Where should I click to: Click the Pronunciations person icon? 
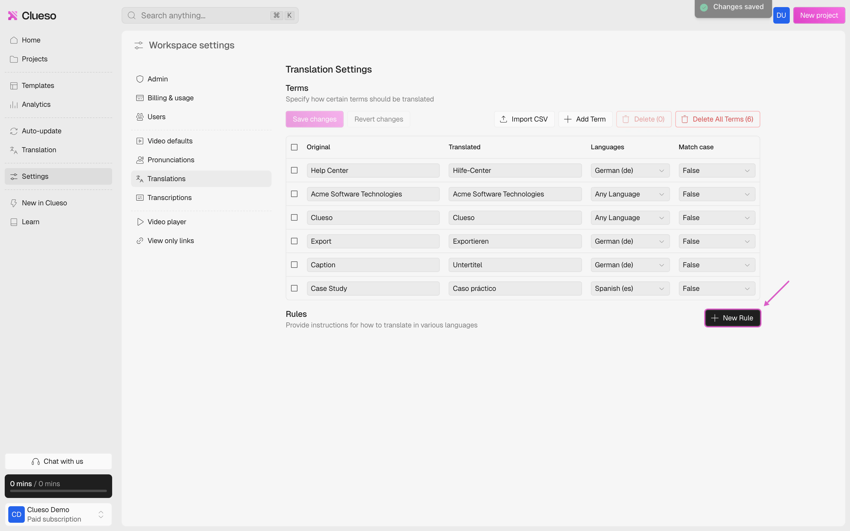[x=140, y=160]
